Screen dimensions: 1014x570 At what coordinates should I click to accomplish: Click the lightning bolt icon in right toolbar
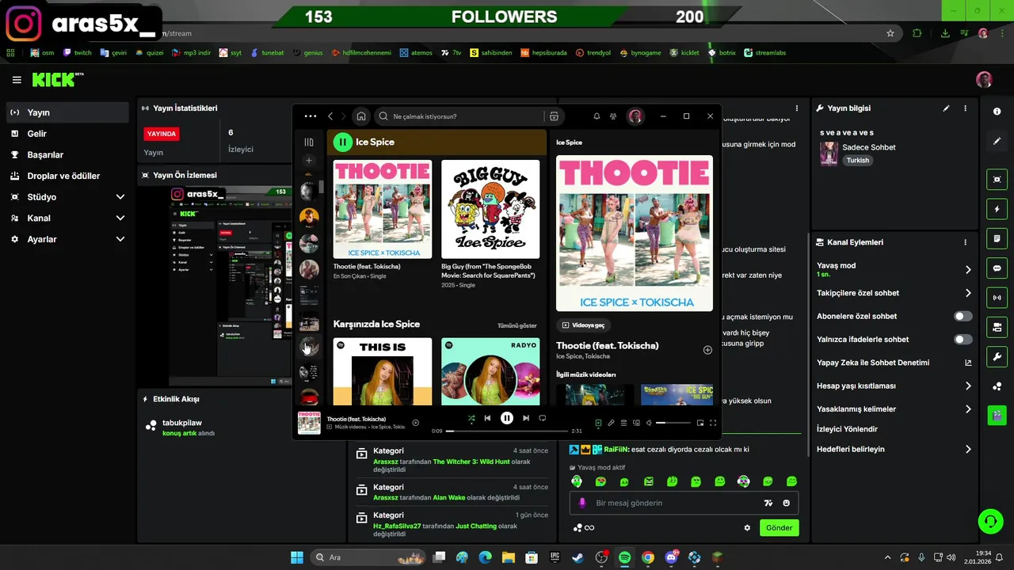point(997,209)
